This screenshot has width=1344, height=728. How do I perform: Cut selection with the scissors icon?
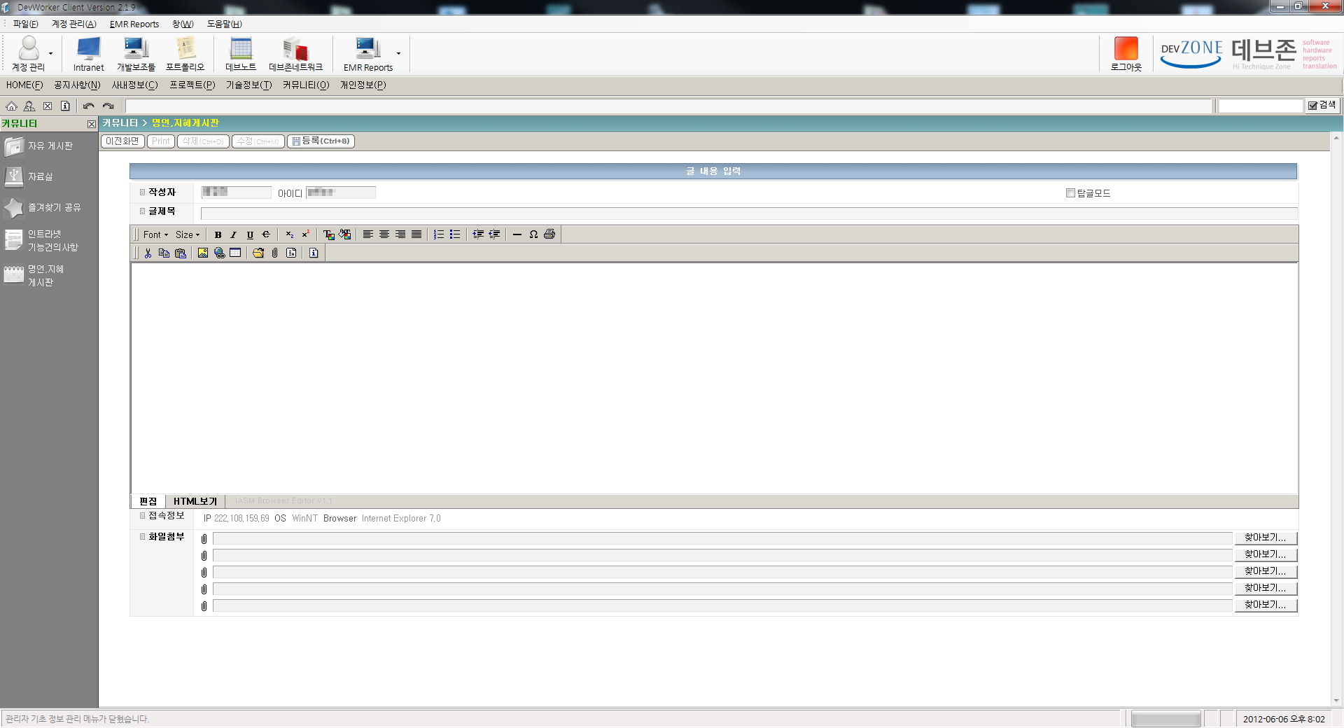coord(148,253)
